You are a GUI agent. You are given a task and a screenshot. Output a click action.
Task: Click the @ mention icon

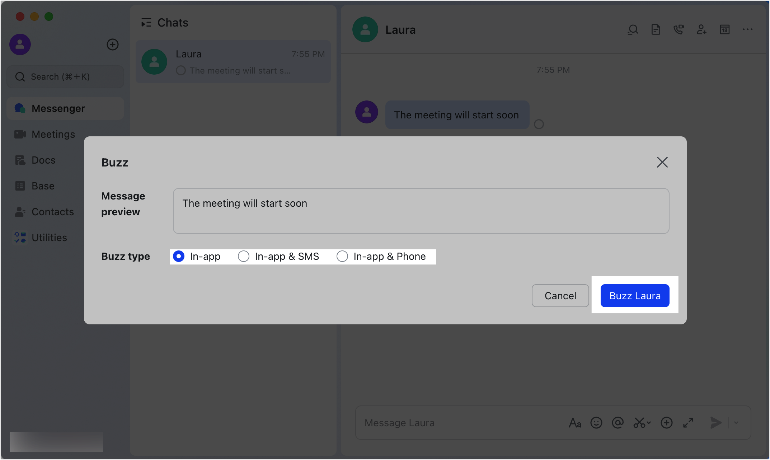(618, 423)
